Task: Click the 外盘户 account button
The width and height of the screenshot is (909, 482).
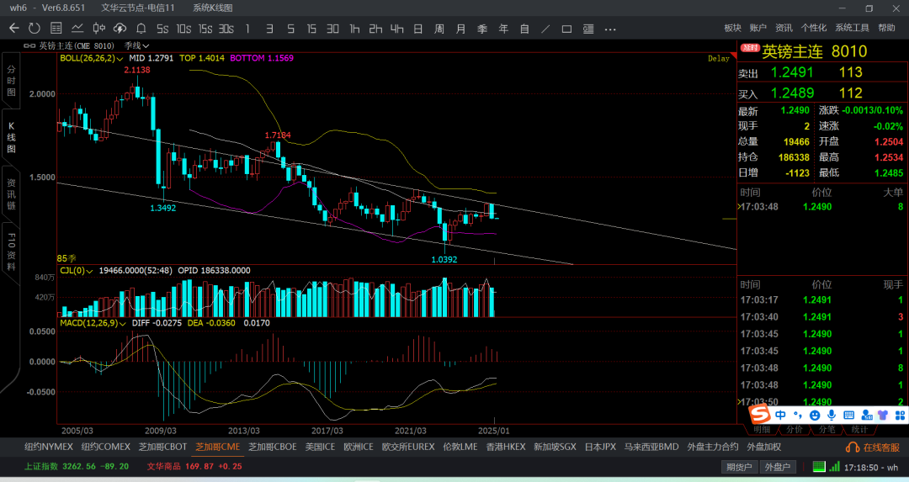Action: pos(778,467)
